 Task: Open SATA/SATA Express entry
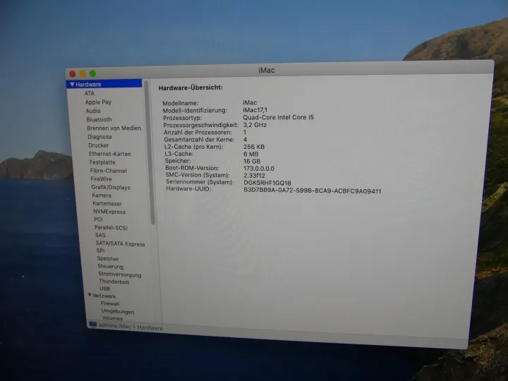[x=120, y=243]
